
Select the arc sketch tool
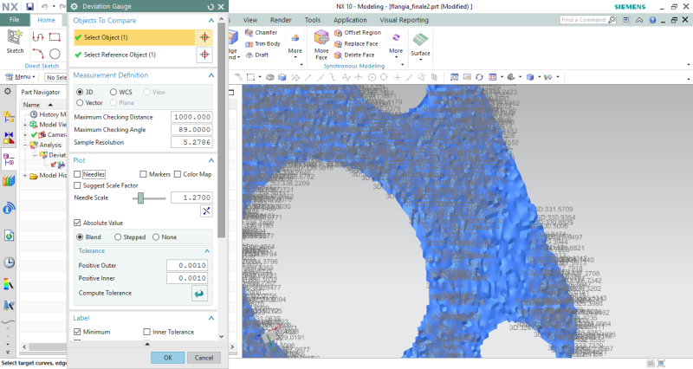tap(38, 54)
